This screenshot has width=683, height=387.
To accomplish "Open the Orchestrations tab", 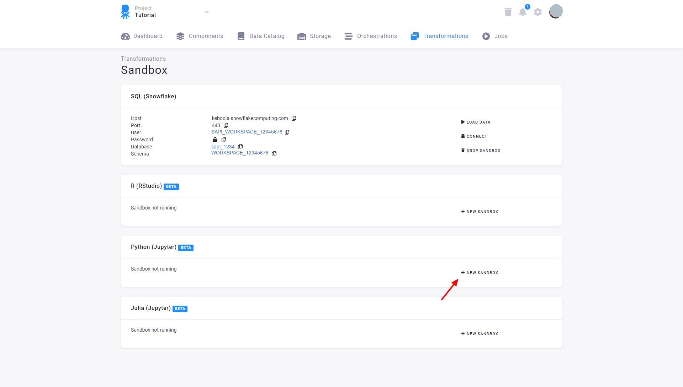I will click(371, 36).
